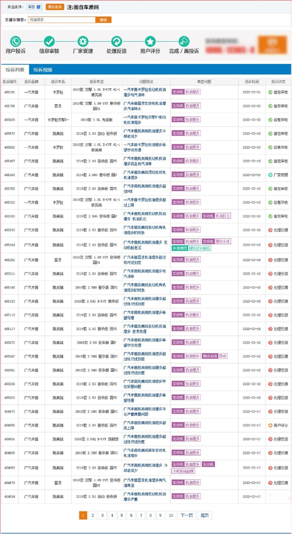292x534 pixels.
Task: Go to page 3
Action: tap(102, 515)
